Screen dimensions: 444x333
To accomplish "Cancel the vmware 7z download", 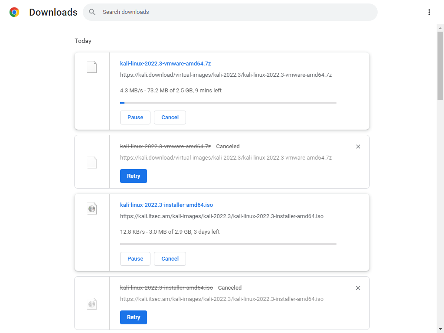I will 170,117.
